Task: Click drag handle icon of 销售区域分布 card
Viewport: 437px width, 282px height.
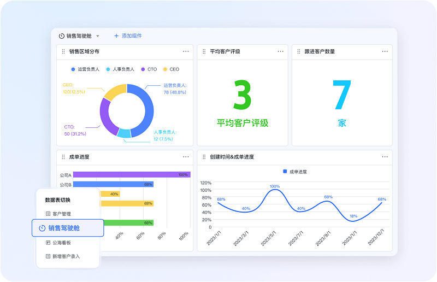Action: [63, 51]
